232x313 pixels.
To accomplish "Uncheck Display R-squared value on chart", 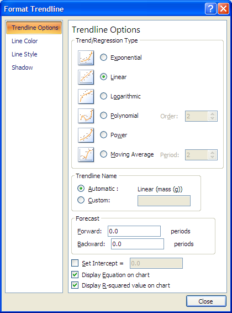I will 75,285.
